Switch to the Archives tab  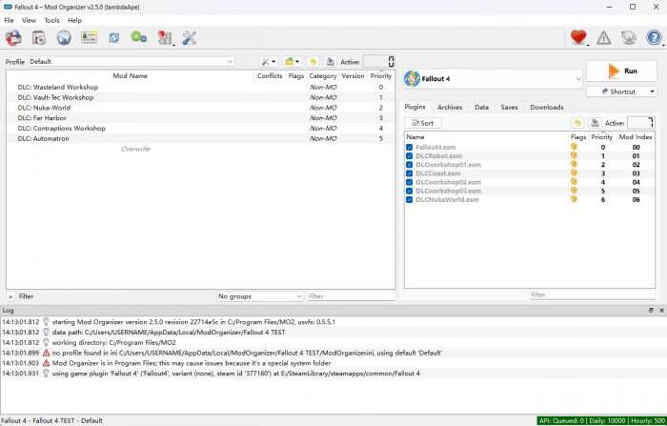[x=450, y=108]
